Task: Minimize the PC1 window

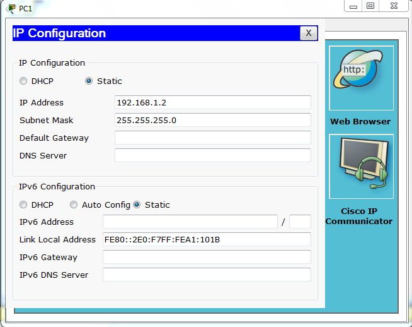Action: click(353, 6)
